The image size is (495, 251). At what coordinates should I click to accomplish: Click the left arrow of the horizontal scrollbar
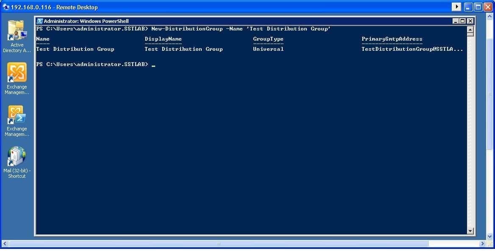pos(5,244)
